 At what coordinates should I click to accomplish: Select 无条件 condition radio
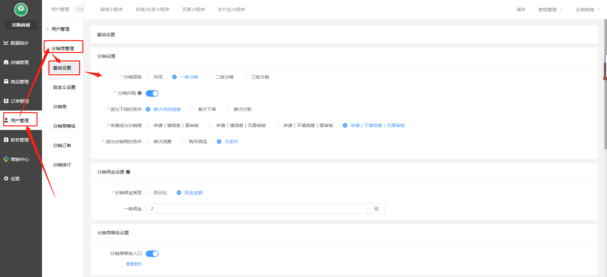[227, 142]
